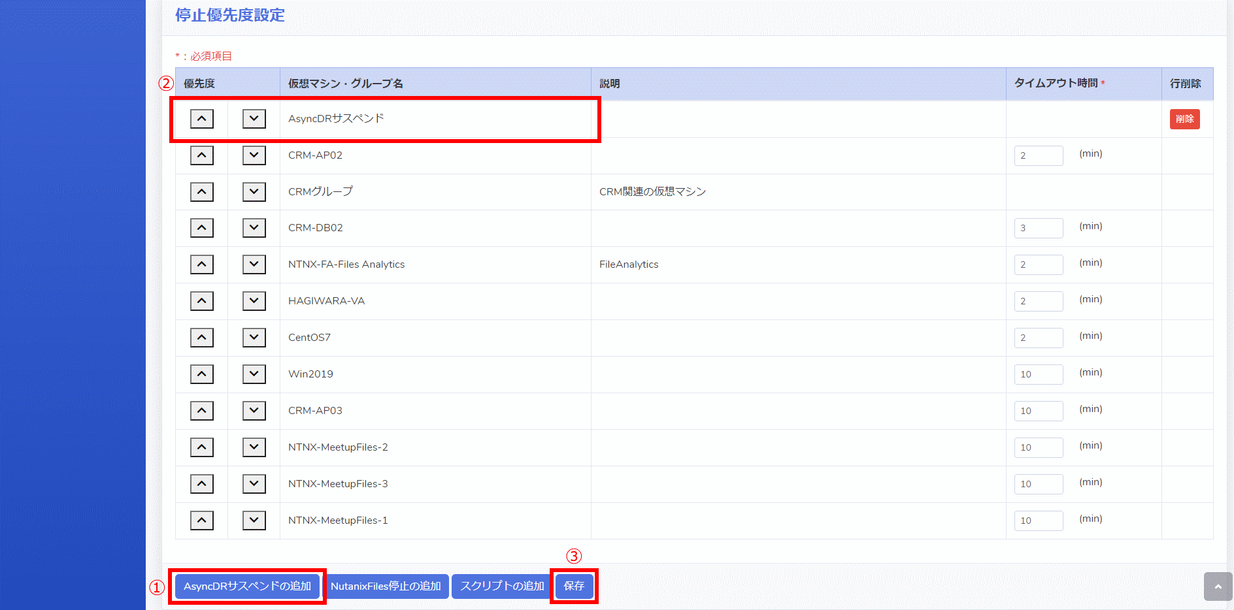This screenshot has height=610, width=1234.
Task: Add an AsyncDR suspend entry
Action: 247,586
